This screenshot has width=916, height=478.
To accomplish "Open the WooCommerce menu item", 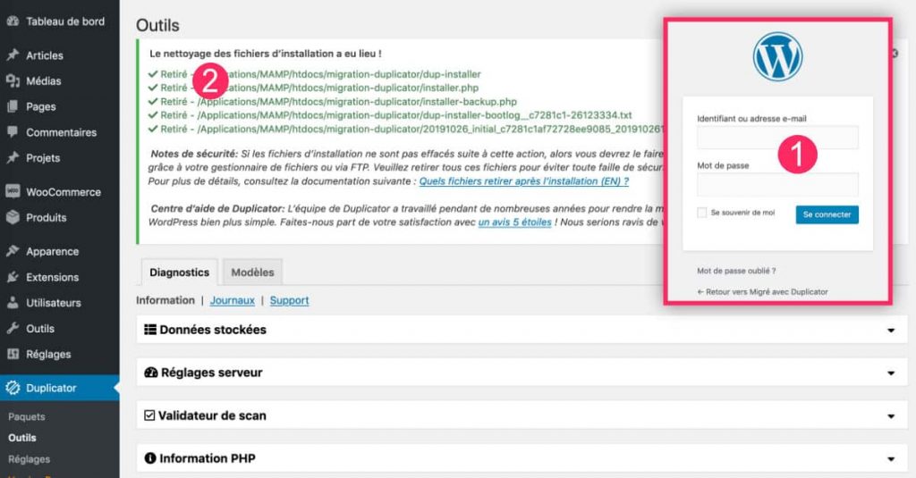I will pyautogui.click(x=60, y=191).
